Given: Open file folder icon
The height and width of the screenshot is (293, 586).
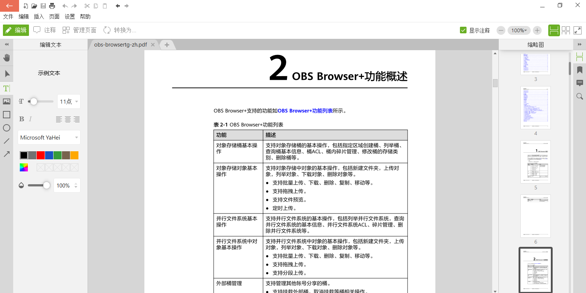Looking at the screenshot, I should [34, 6].
